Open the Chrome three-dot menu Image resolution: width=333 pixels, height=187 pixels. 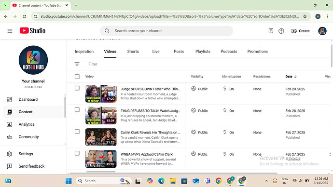327,16
